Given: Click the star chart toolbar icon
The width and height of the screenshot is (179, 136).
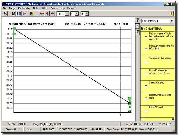Looking at the screenshot, I should coord(13,13).
